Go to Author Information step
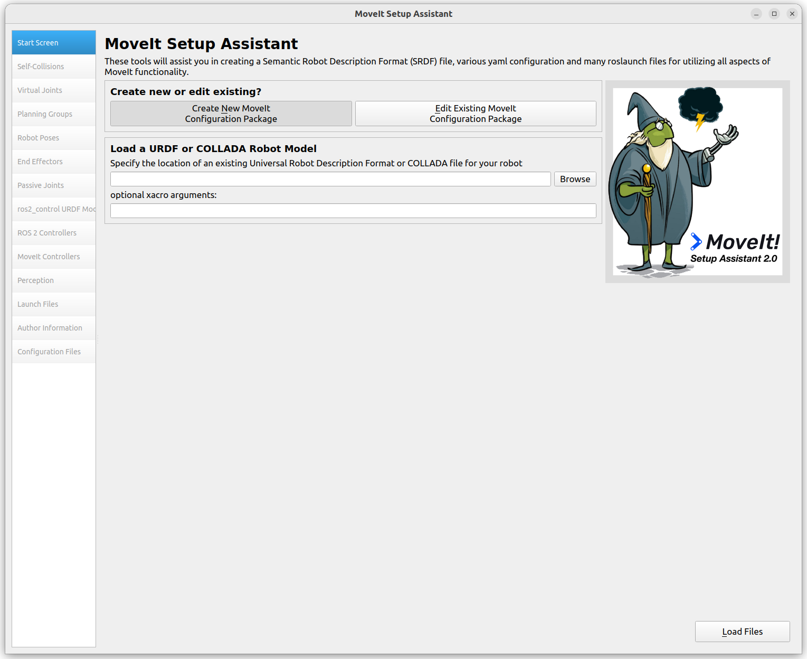Image resolution: width=807 pixels, height=659 pixels. coord(54,328)
